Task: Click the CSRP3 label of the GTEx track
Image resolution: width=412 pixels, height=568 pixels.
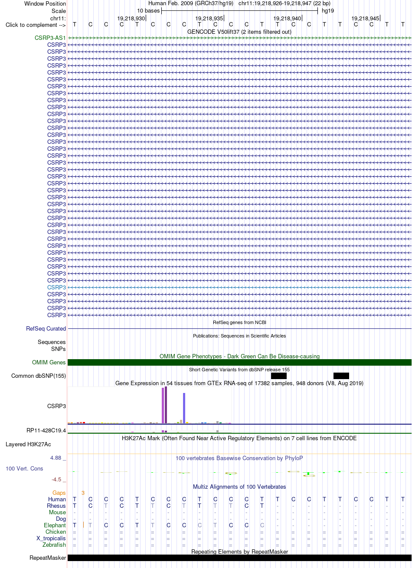Action: [57, 406]
